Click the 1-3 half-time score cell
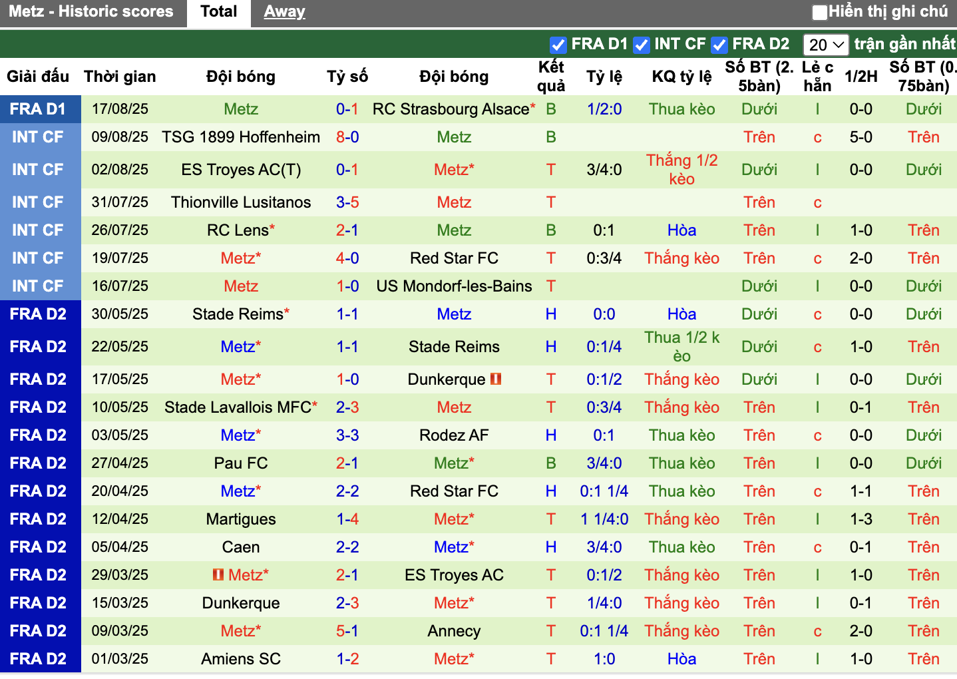 tap(861, 519)
